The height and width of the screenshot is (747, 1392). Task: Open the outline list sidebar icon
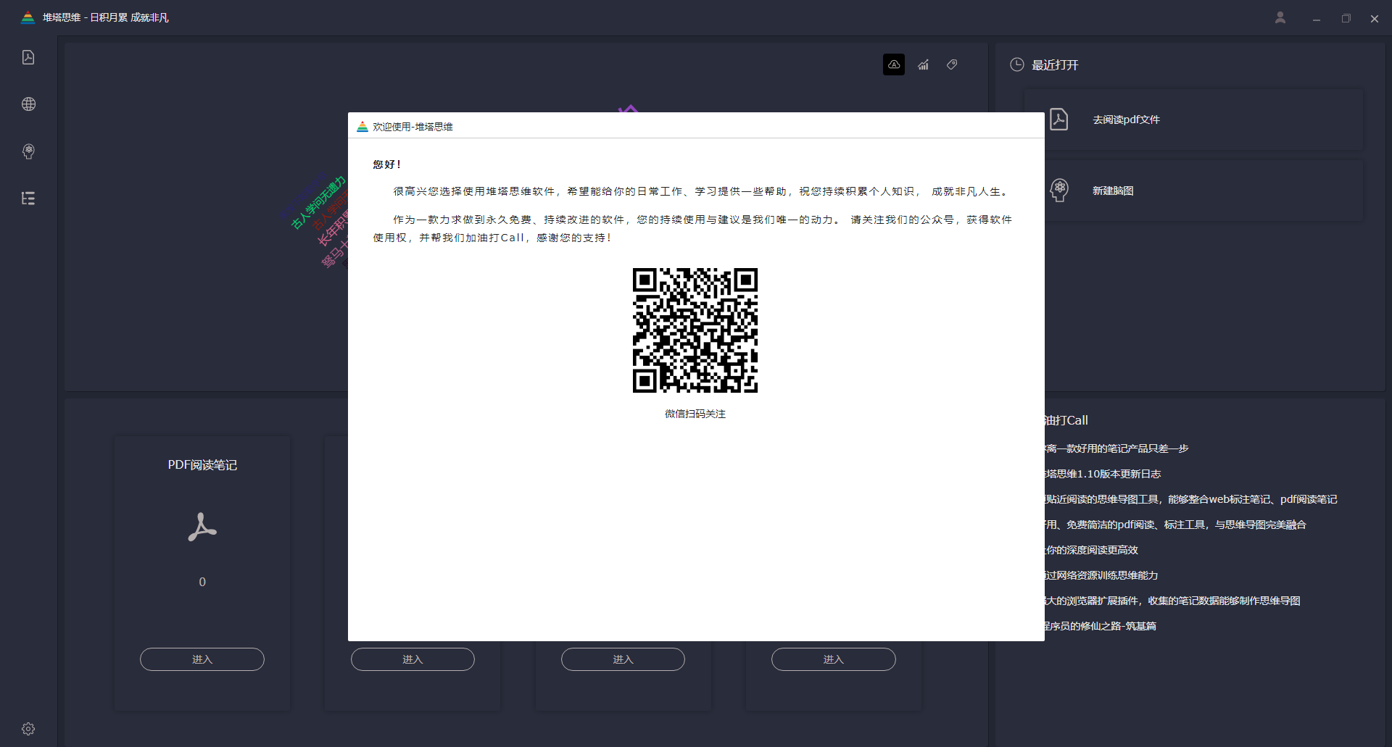[28, 199]
